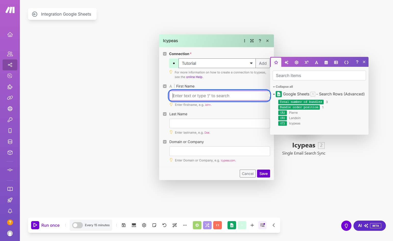Viewport: 393px width, 241px height.
Task: Open the Webhooks globe icon in the sidebar
Action: click(10, 109)
